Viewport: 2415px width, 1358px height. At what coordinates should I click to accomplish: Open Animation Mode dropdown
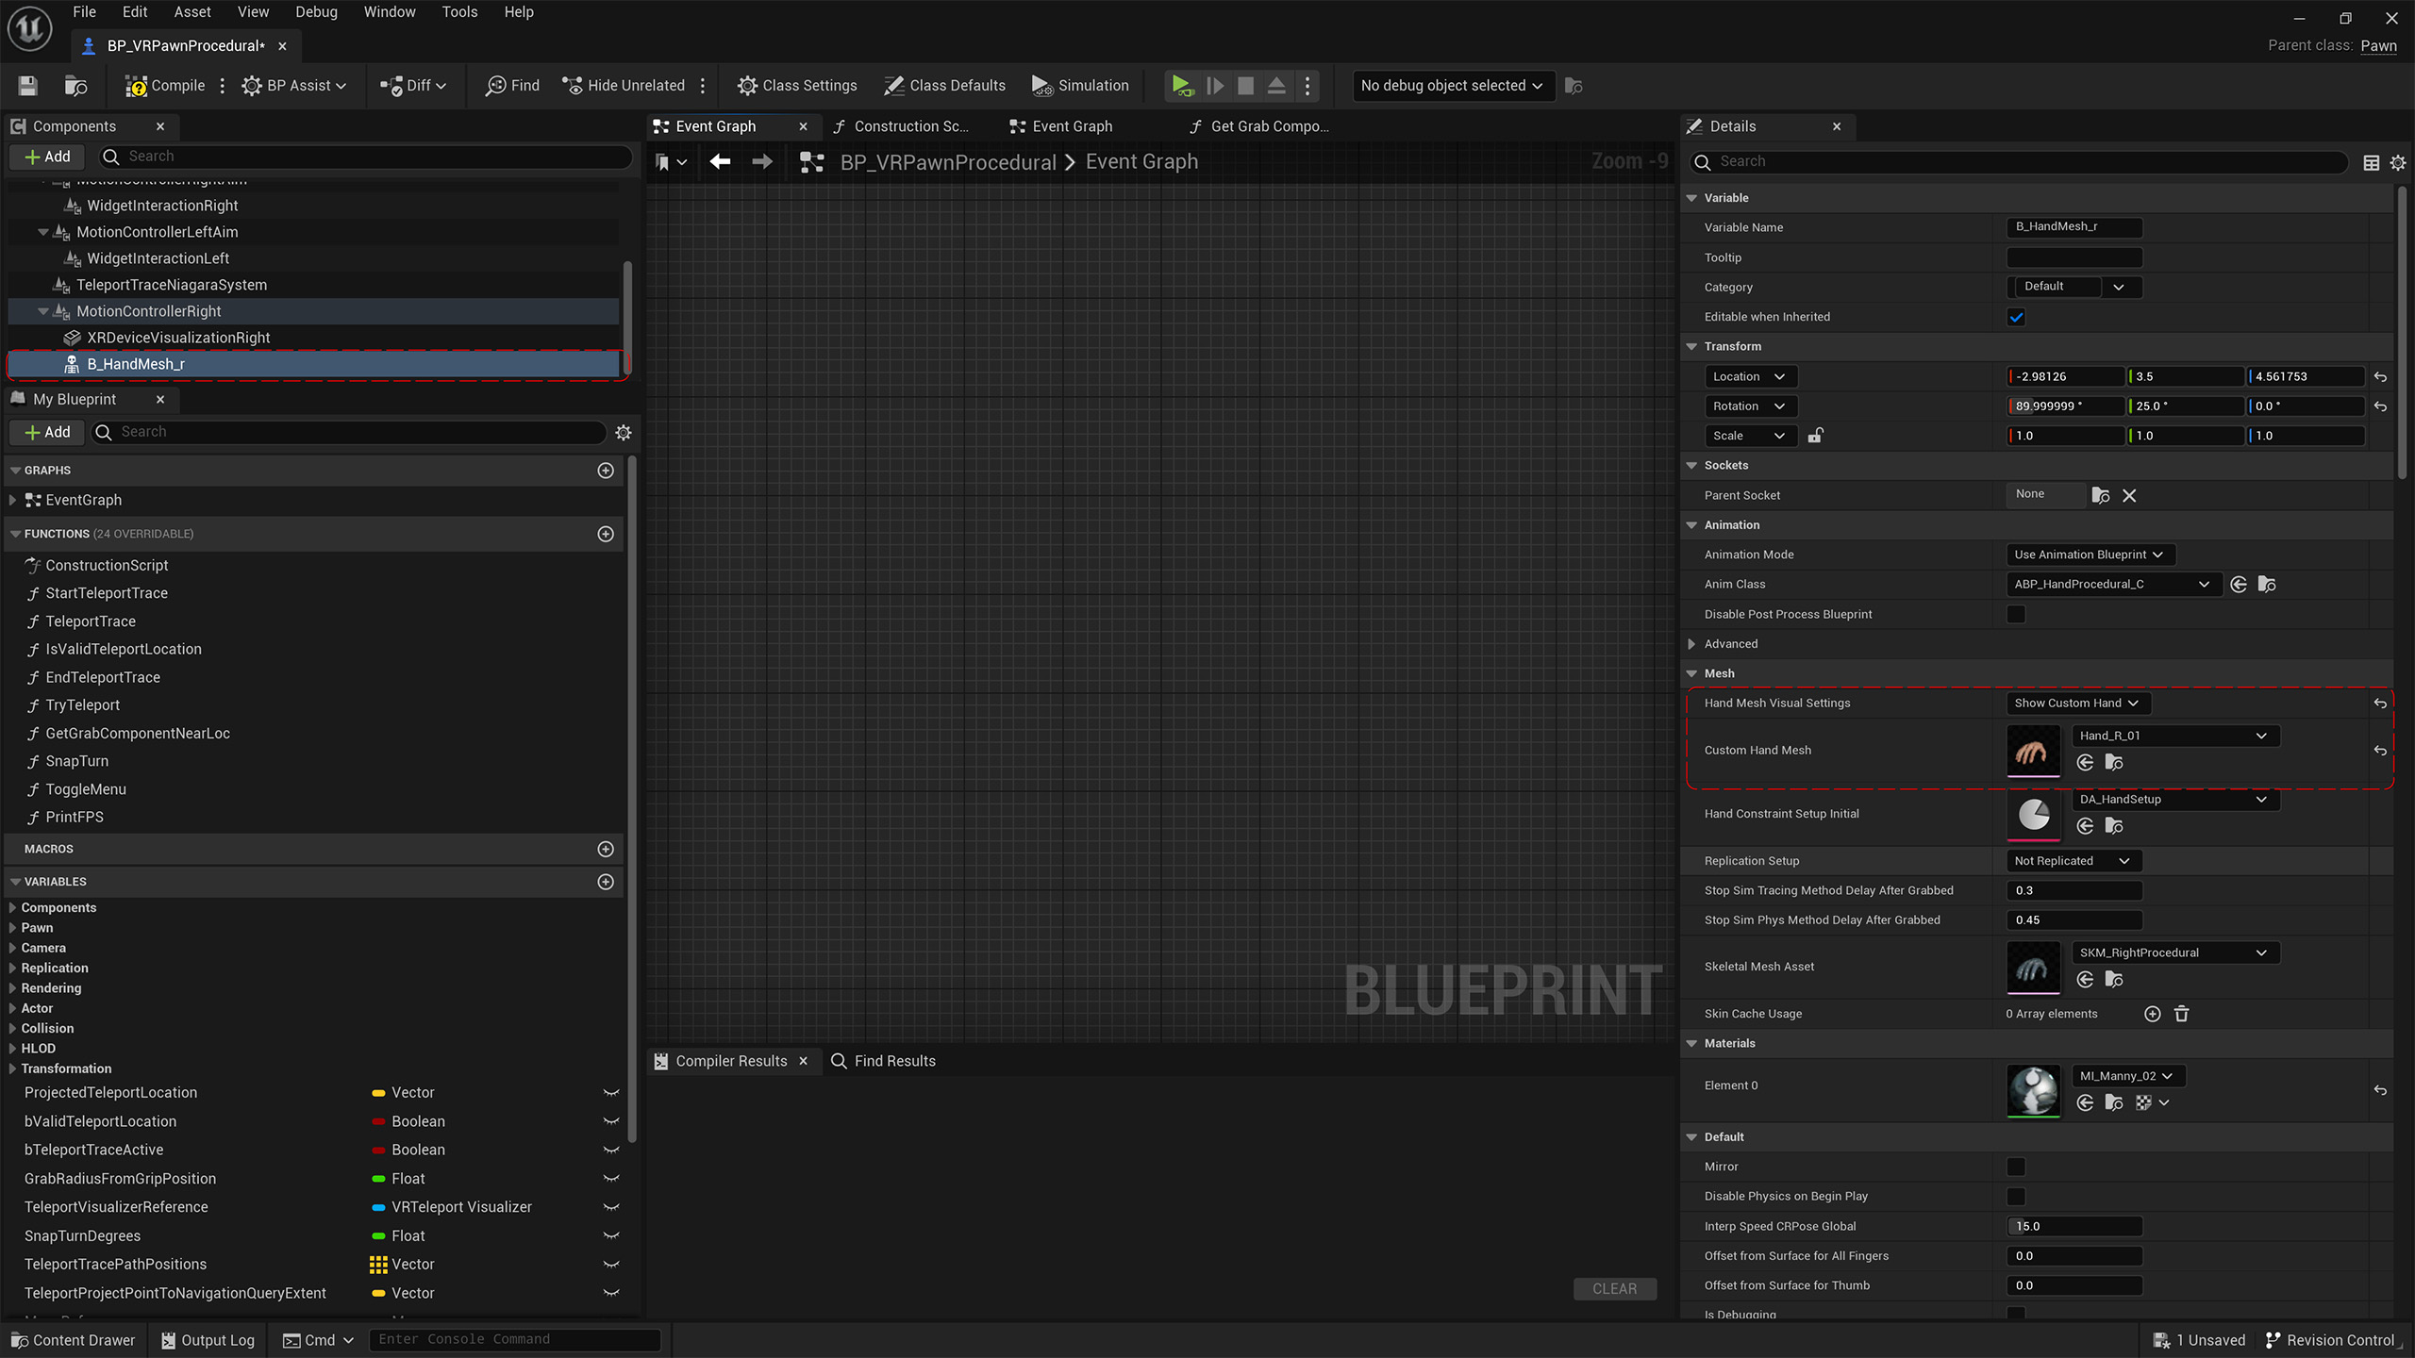click(x=2090, y=555)
